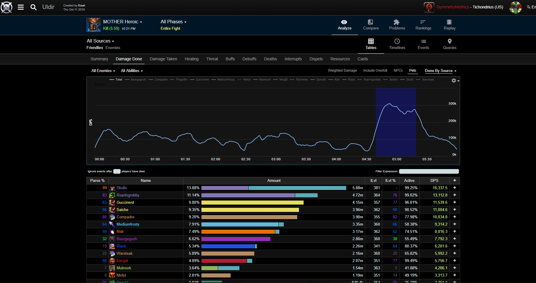
Task: Click the language translate icon
Action: (x=528, y=7)
